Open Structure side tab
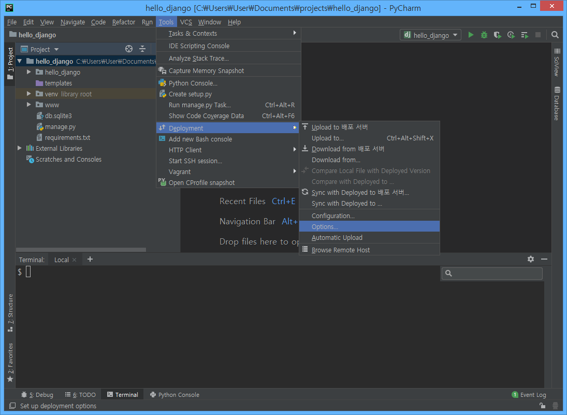Image resolution: width=567 pixels, height=415 pixels. click(x=10, y=312)
